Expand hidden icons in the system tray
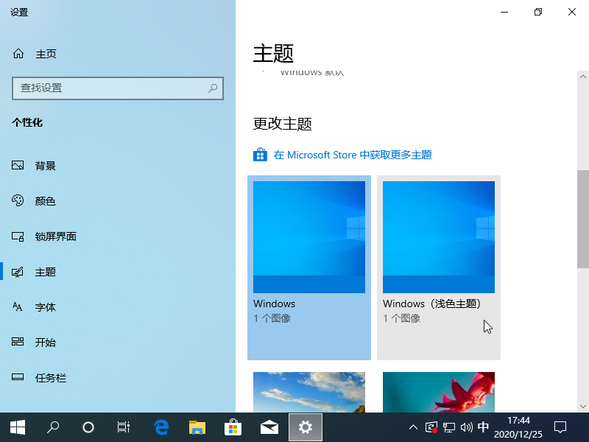Viewport: 589px width, 442px height. 413,427
